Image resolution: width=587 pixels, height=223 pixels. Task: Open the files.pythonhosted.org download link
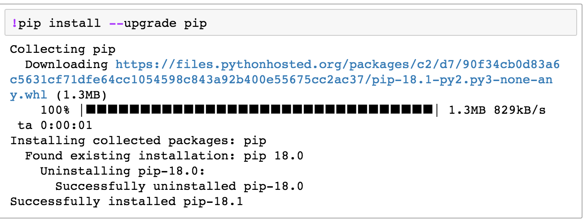337,64
